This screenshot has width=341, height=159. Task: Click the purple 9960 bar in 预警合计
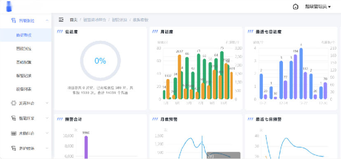(x=86, y=147)
